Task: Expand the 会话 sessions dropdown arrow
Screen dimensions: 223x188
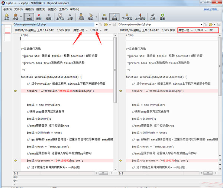Action: [x=21, y=17]
